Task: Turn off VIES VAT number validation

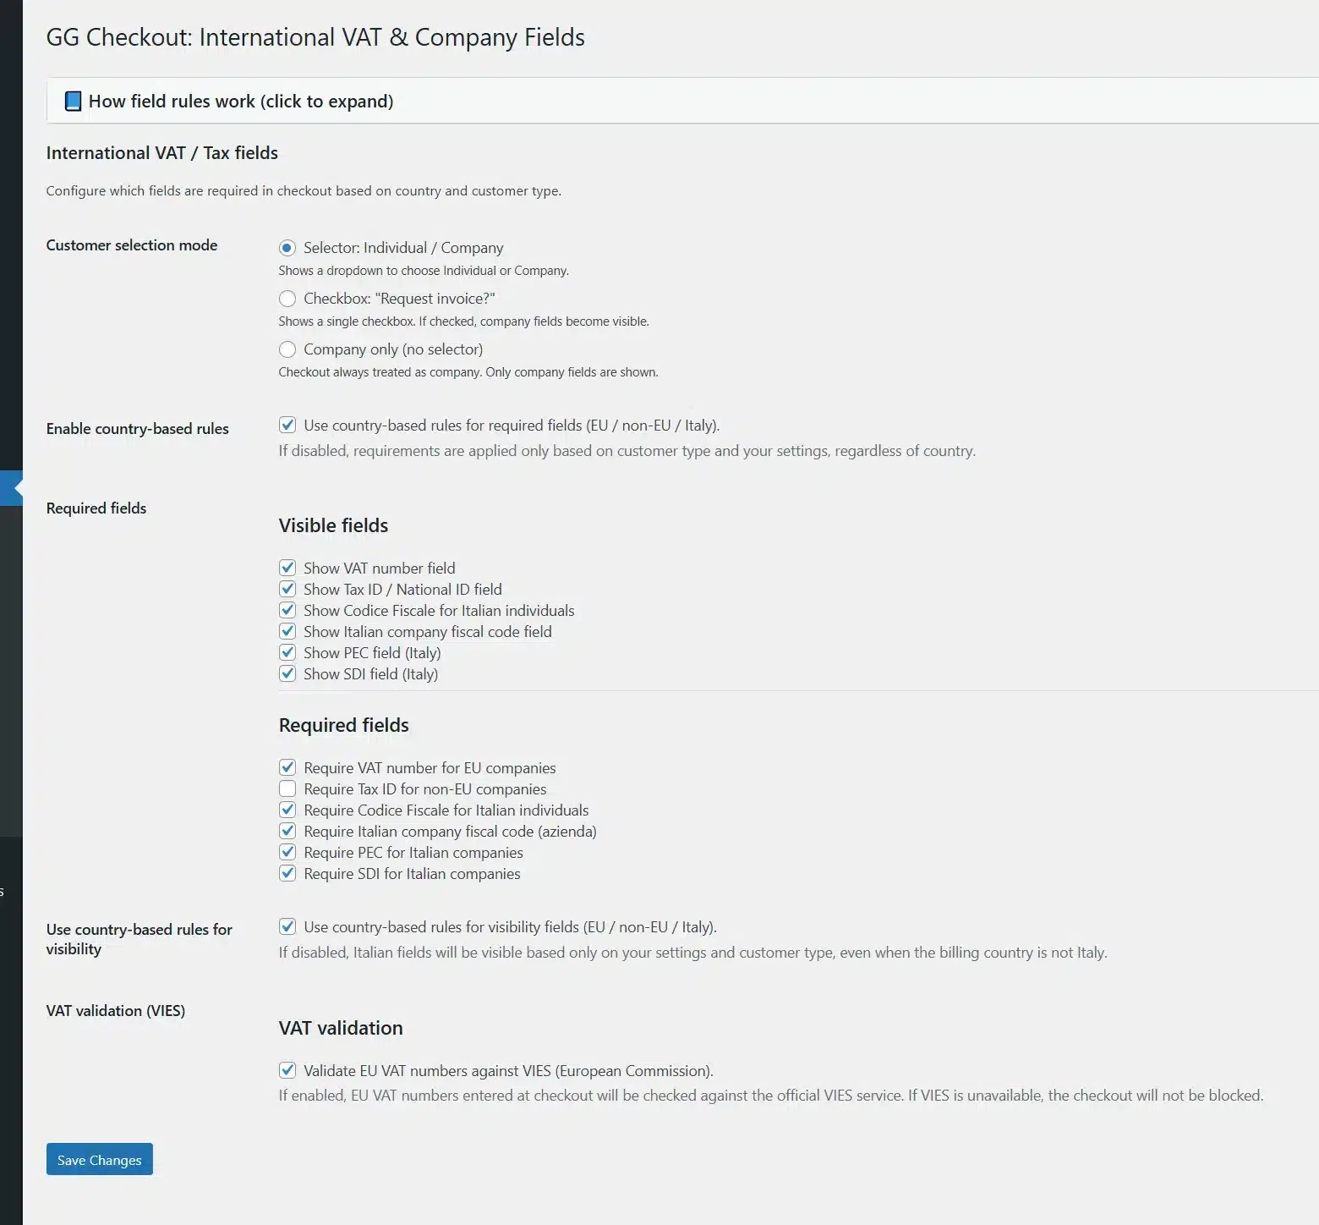Action: pyautogui.click(x=287, y=1070)
